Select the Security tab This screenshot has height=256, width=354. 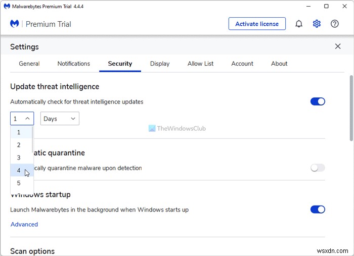coord(120,64)
